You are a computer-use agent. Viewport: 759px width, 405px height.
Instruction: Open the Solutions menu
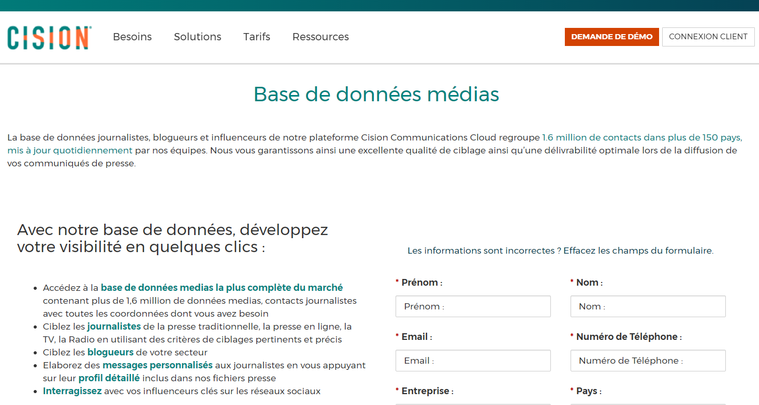tap(198, 37)
